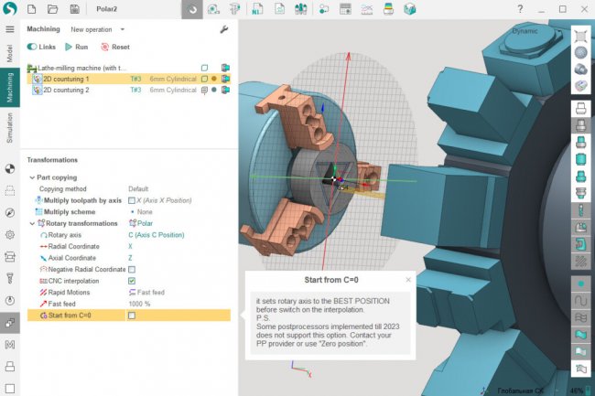
Task: Switch to the Simulation tab
Action: pos(10,128)
